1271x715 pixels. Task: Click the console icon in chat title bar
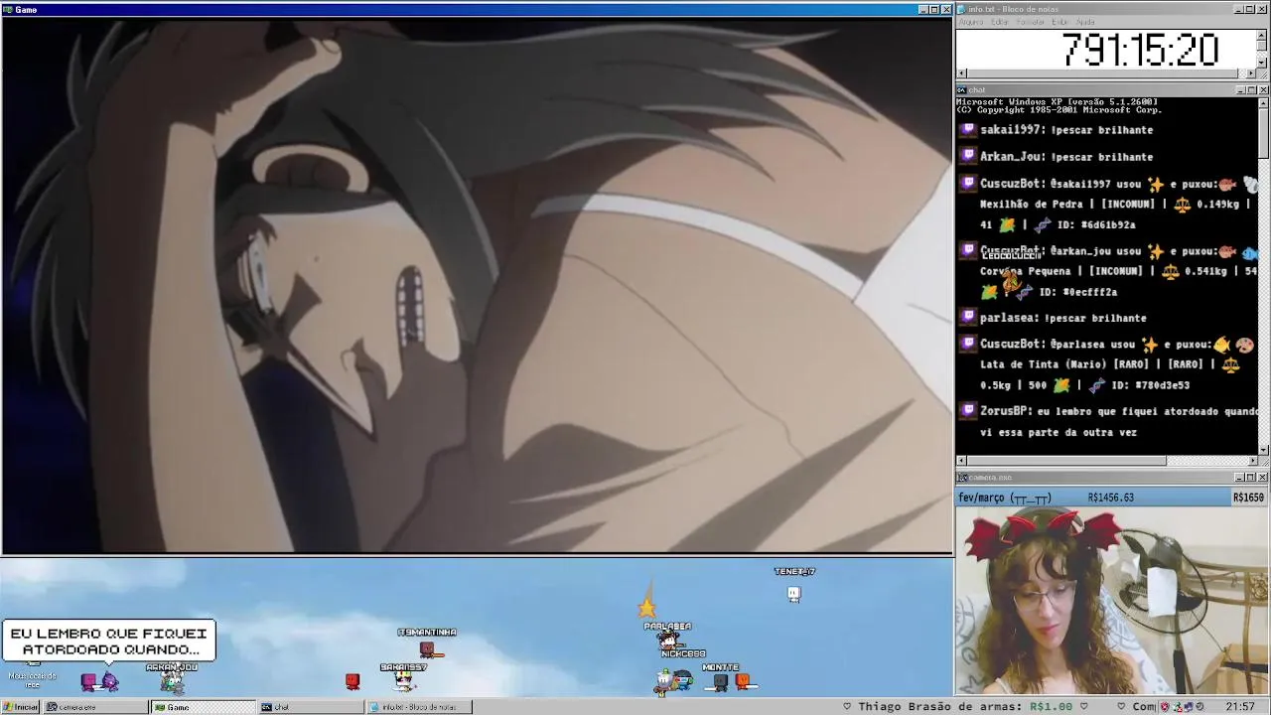(x=961, y=90)
